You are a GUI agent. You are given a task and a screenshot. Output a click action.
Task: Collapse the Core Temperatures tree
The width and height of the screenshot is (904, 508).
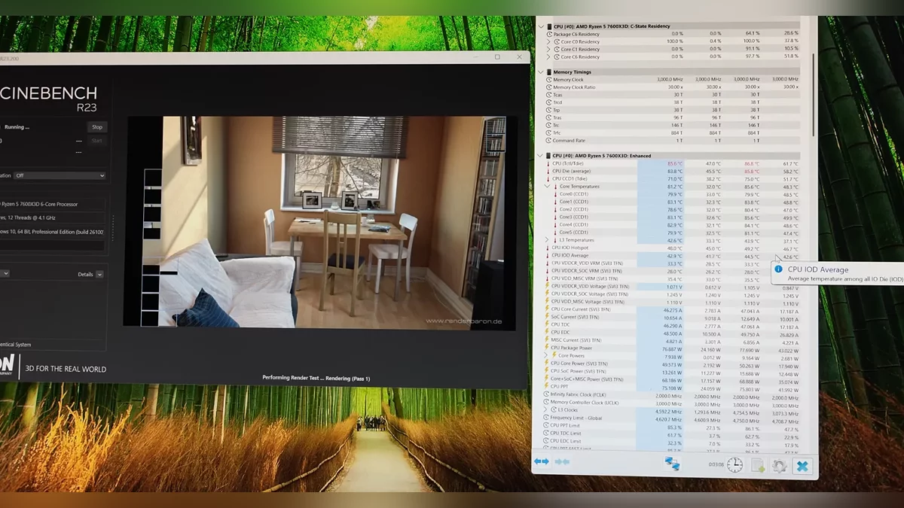pos(548,187)
